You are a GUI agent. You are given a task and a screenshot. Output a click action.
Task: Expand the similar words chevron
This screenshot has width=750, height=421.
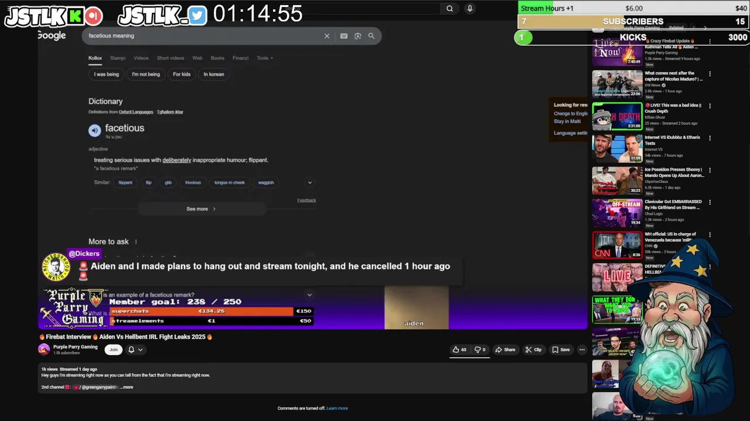click(x=310, y=182)
